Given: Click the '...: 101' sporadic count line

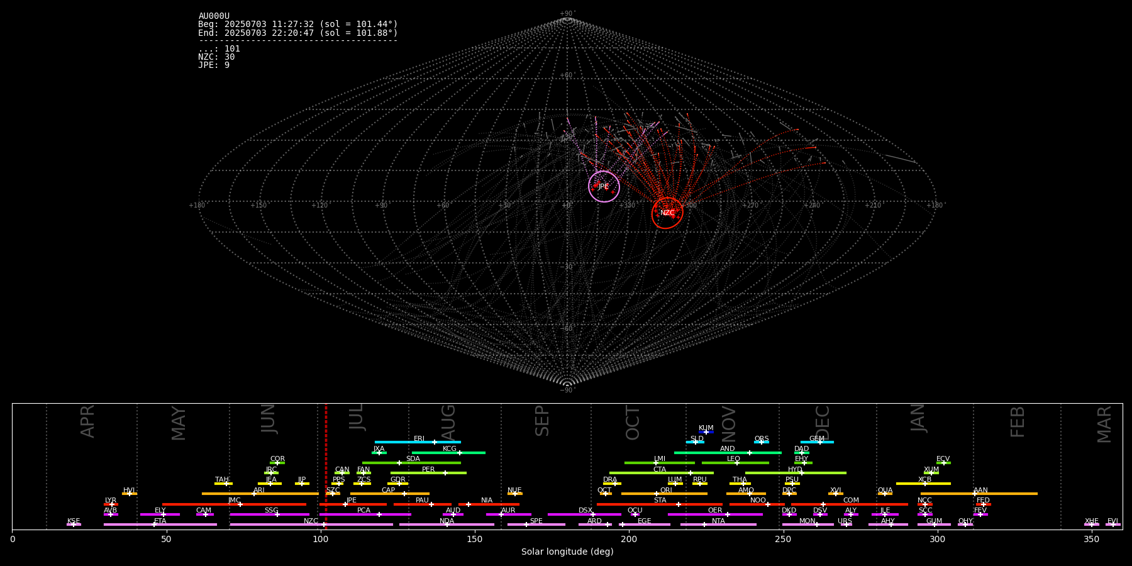Looking at the screenshot, I should click(x=219, y=48).
